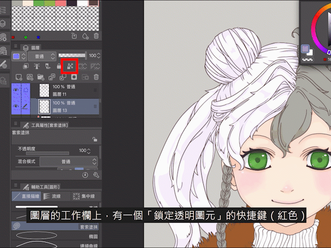Open sub tool detail wrench icon
The width and height of the screenshot is (331, 248).
click(x=96, y=175)
